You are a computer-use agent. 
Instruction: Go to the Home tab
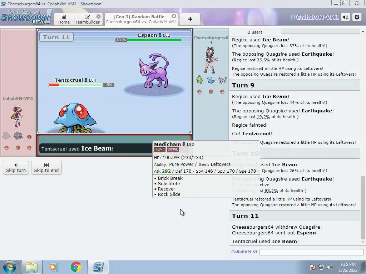tap(64, 19)
